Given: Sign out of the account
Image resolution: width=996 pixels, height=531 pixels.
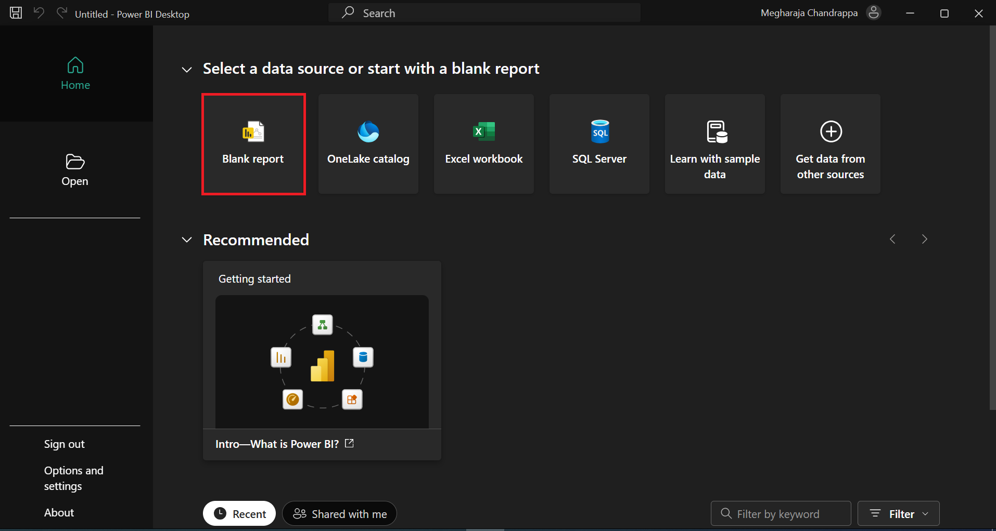Looking at the screenshot, I should 64,444.
